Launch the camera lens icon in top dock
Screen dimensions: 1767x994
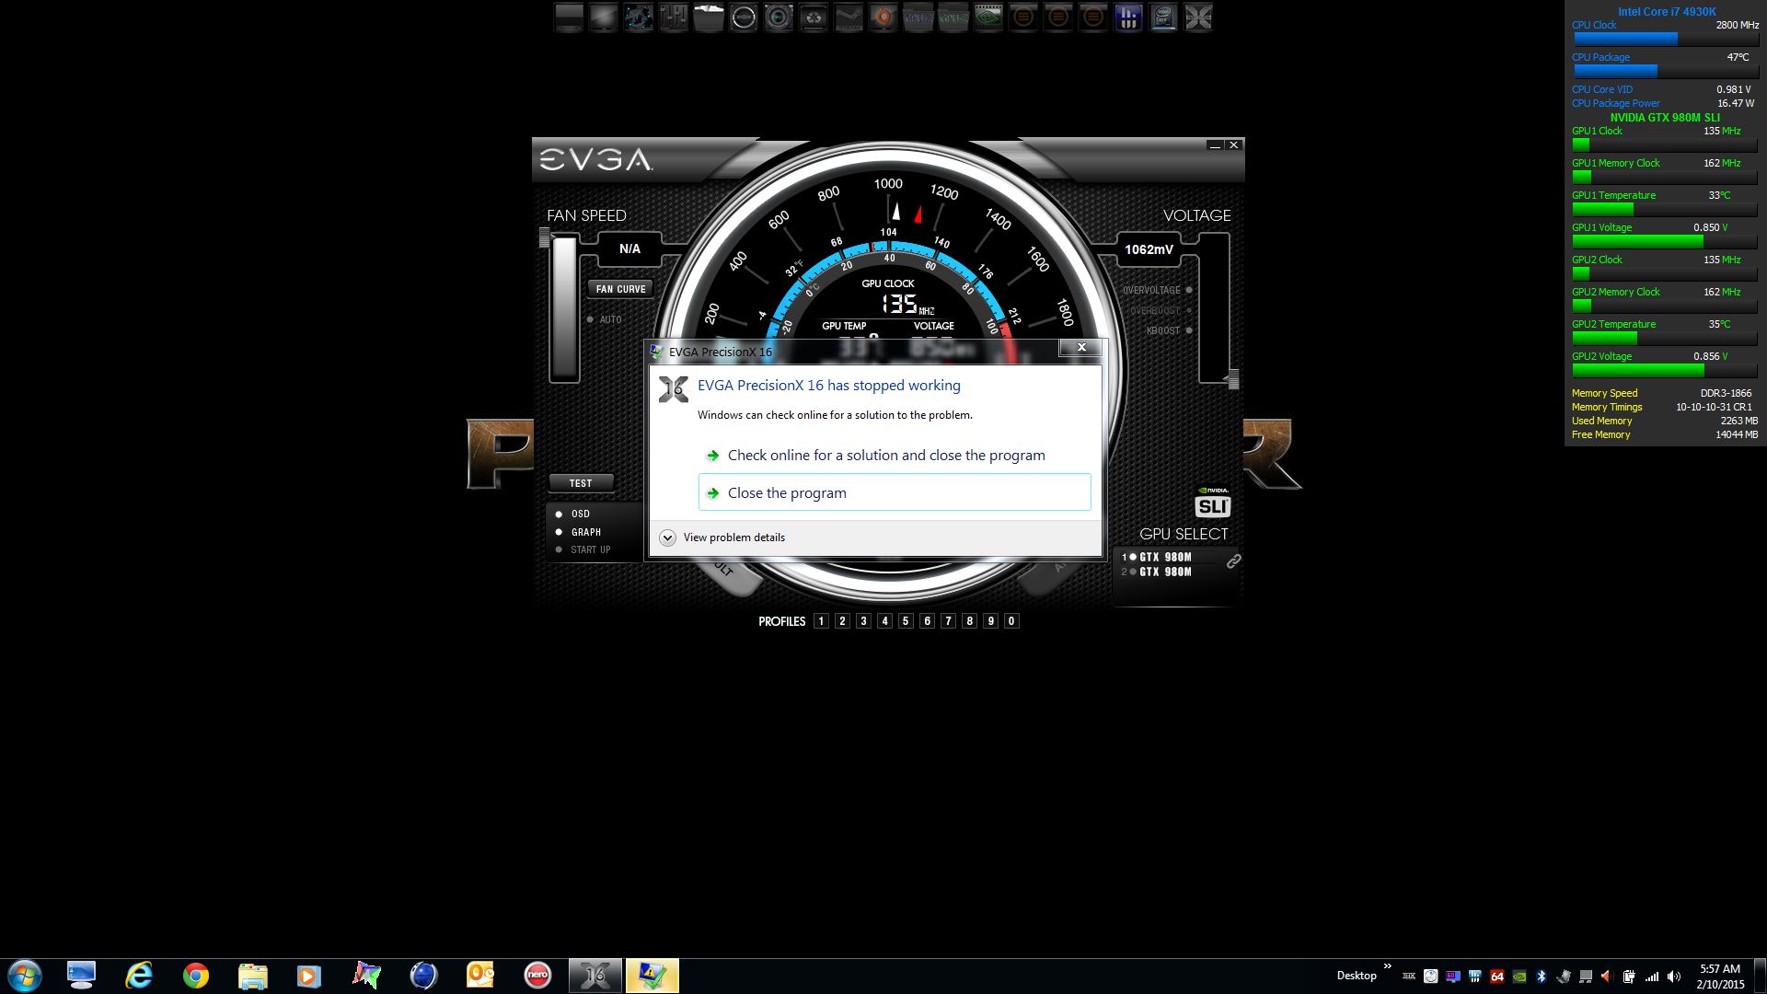779,17
